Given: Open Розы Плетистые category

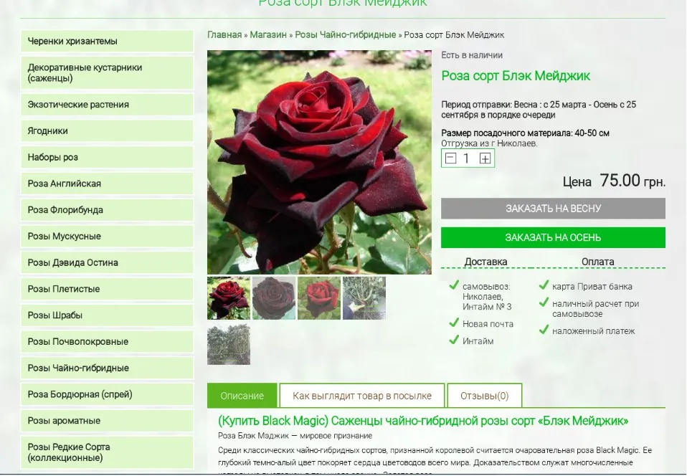Looking at the screenshot, I should click(107, 289).
